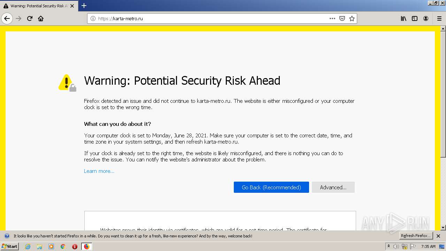Screen dimensions: 446x251
Task: Open Firefox hamburger application menu
Action: 439,18
